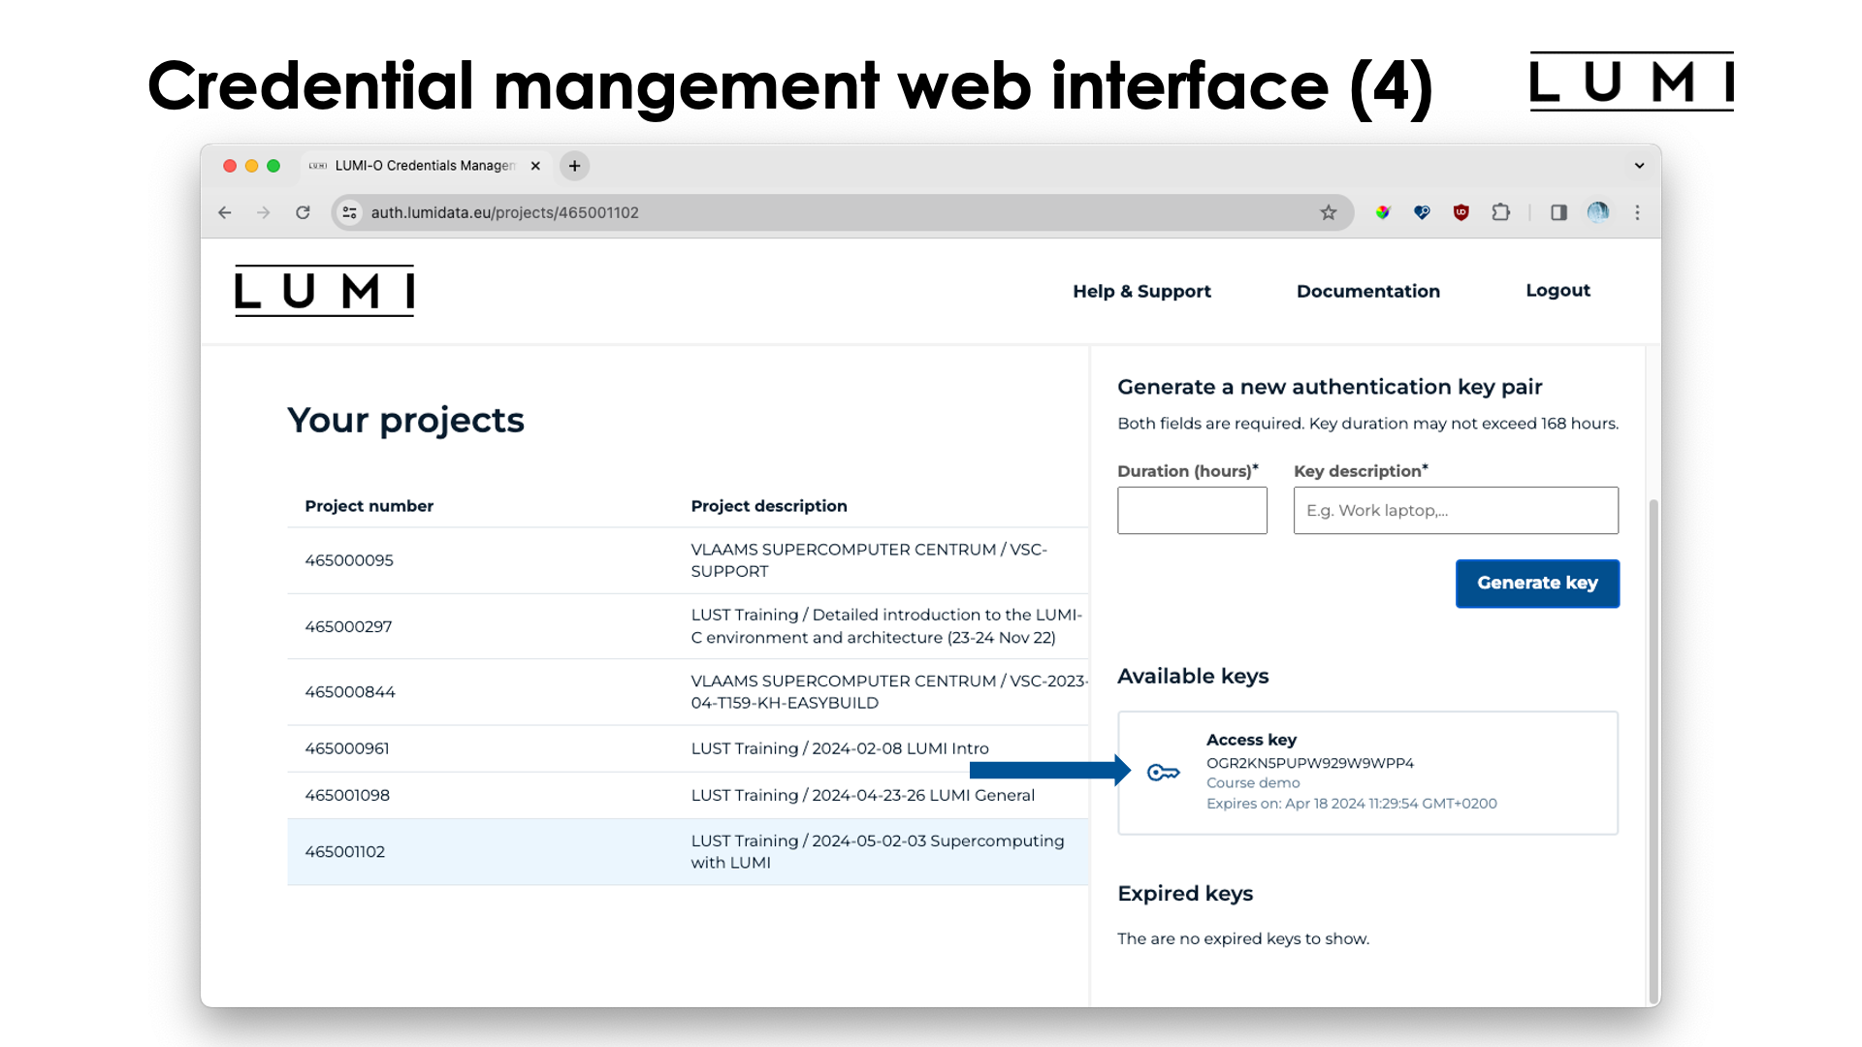Image resolution: width=1862 pixels, height=1047 pixels.
Task: Click the browser extension shield icon
Action: [x=1461, y=212]
